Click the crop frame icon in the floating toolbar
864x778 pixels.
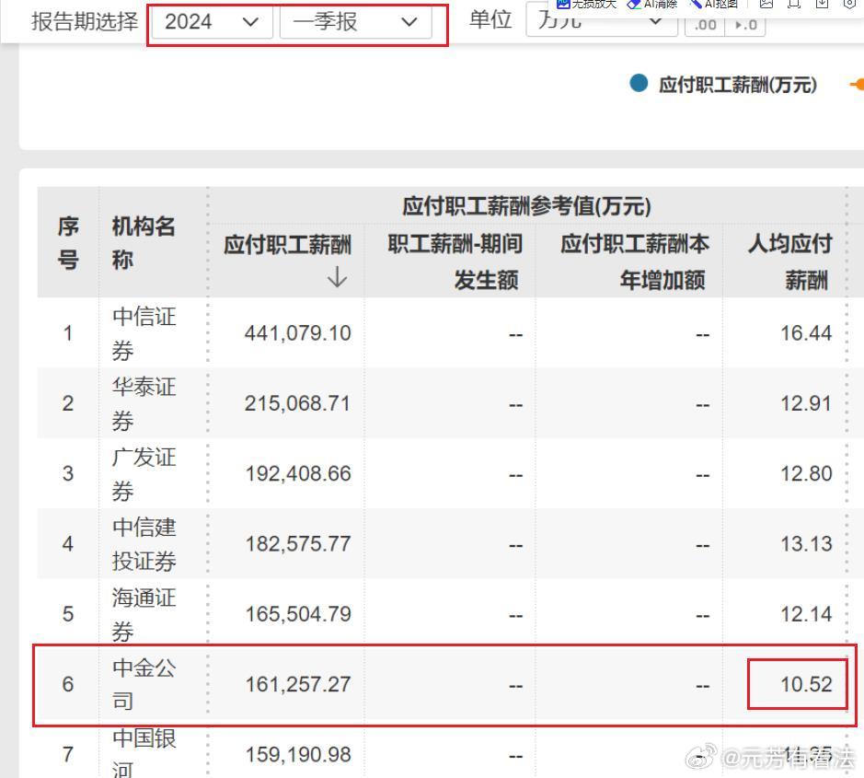point(794,4)
